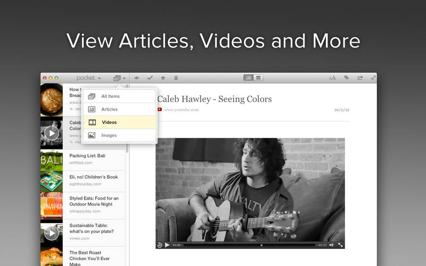
Task: Select All Items filter
Action: [x=120, y=96]
